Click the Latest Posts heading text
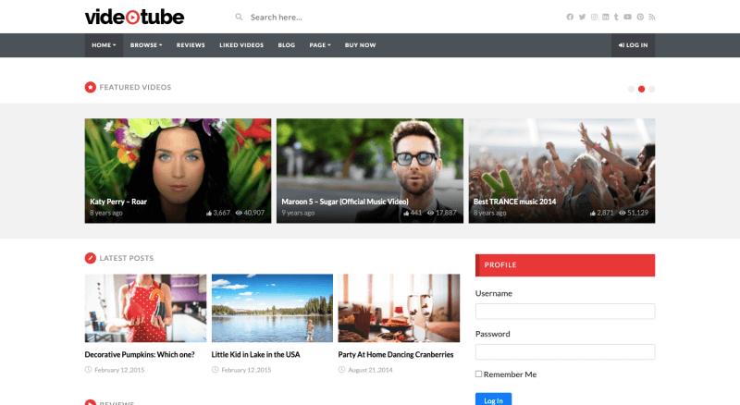740x405 pixels. tap(127, 258)
